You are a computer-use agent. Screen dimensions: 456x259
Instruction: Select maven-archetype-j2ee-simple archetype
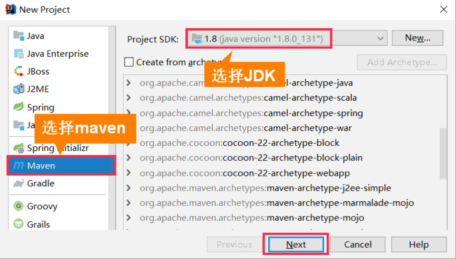pyautogui.click(x=265, y=188)
